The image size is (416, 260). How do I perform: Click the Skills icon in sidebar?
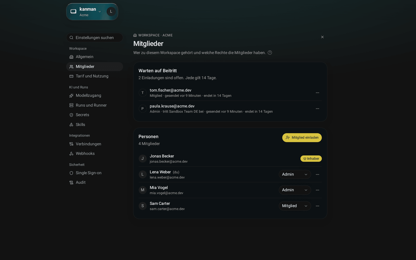pos(71,125)
